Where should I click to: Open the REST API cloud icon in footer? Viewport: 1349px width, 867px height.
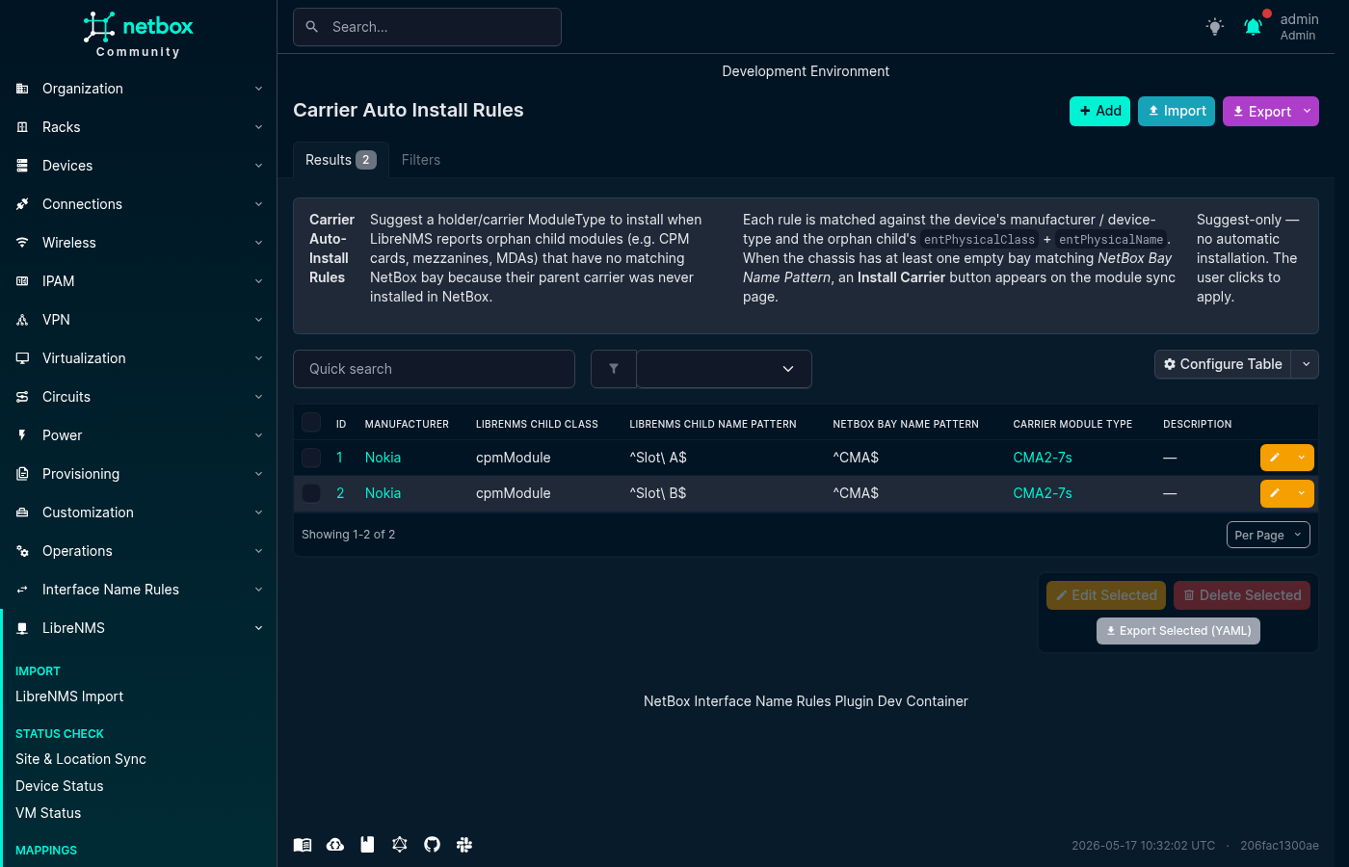pyautogui.click(x=335, y=845)
